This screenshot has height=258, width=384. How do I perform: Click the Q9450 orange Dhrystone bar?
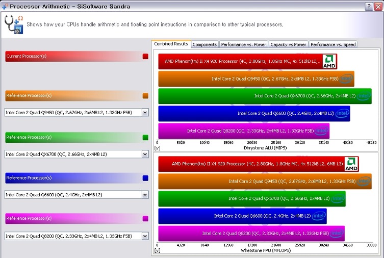click(256, 79)
